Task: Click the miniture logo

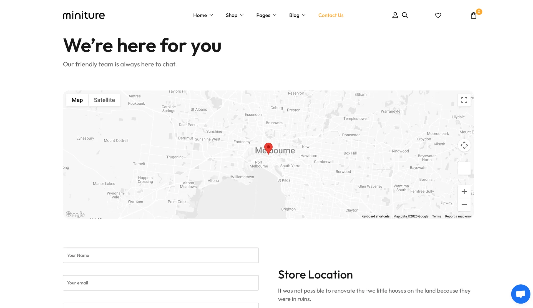Action: [x=84, y=15]
